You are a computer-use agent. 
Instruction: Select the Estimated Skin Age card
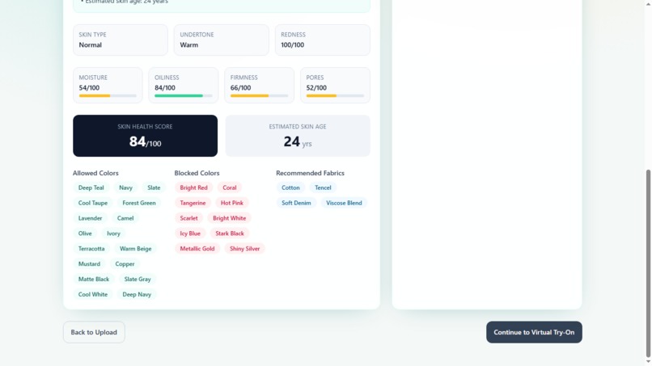298,136
